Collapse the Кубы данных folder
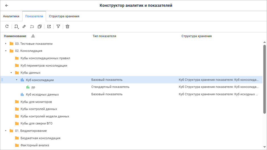267x150 pixels. tap(11, 73)
